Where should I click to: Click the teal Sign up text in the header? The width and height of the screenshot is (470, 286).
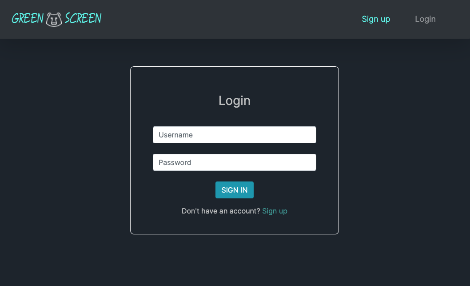376,19
